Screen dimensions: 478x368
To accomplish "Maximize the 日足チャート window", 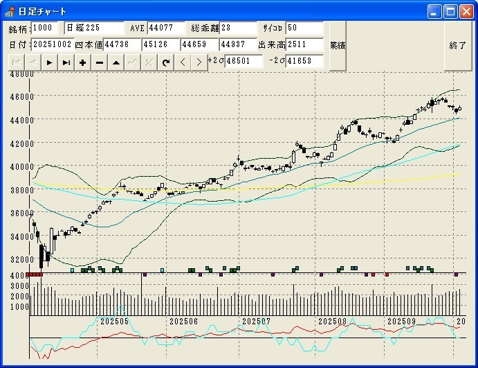I will pos(450,11).
